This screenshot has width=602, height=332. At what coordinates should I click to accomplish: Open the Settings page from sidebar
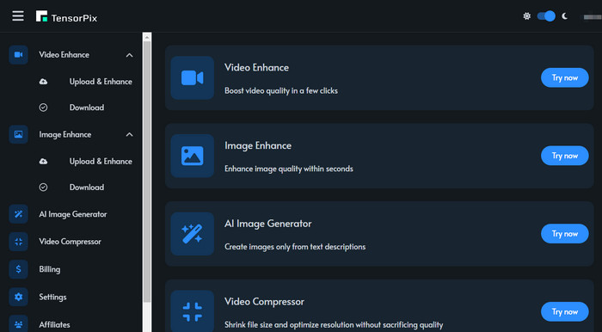point(52,297)
